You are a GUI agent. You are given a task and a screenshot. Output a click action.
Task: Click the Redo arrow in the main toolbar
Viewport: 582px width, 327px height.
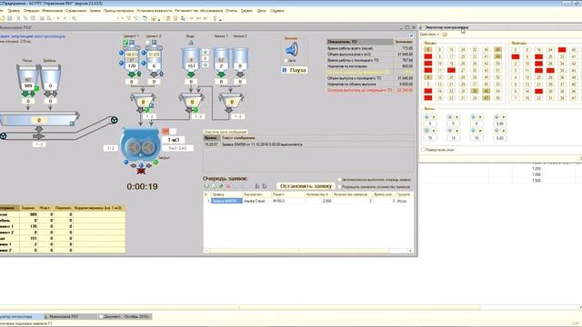pos(65,18)
